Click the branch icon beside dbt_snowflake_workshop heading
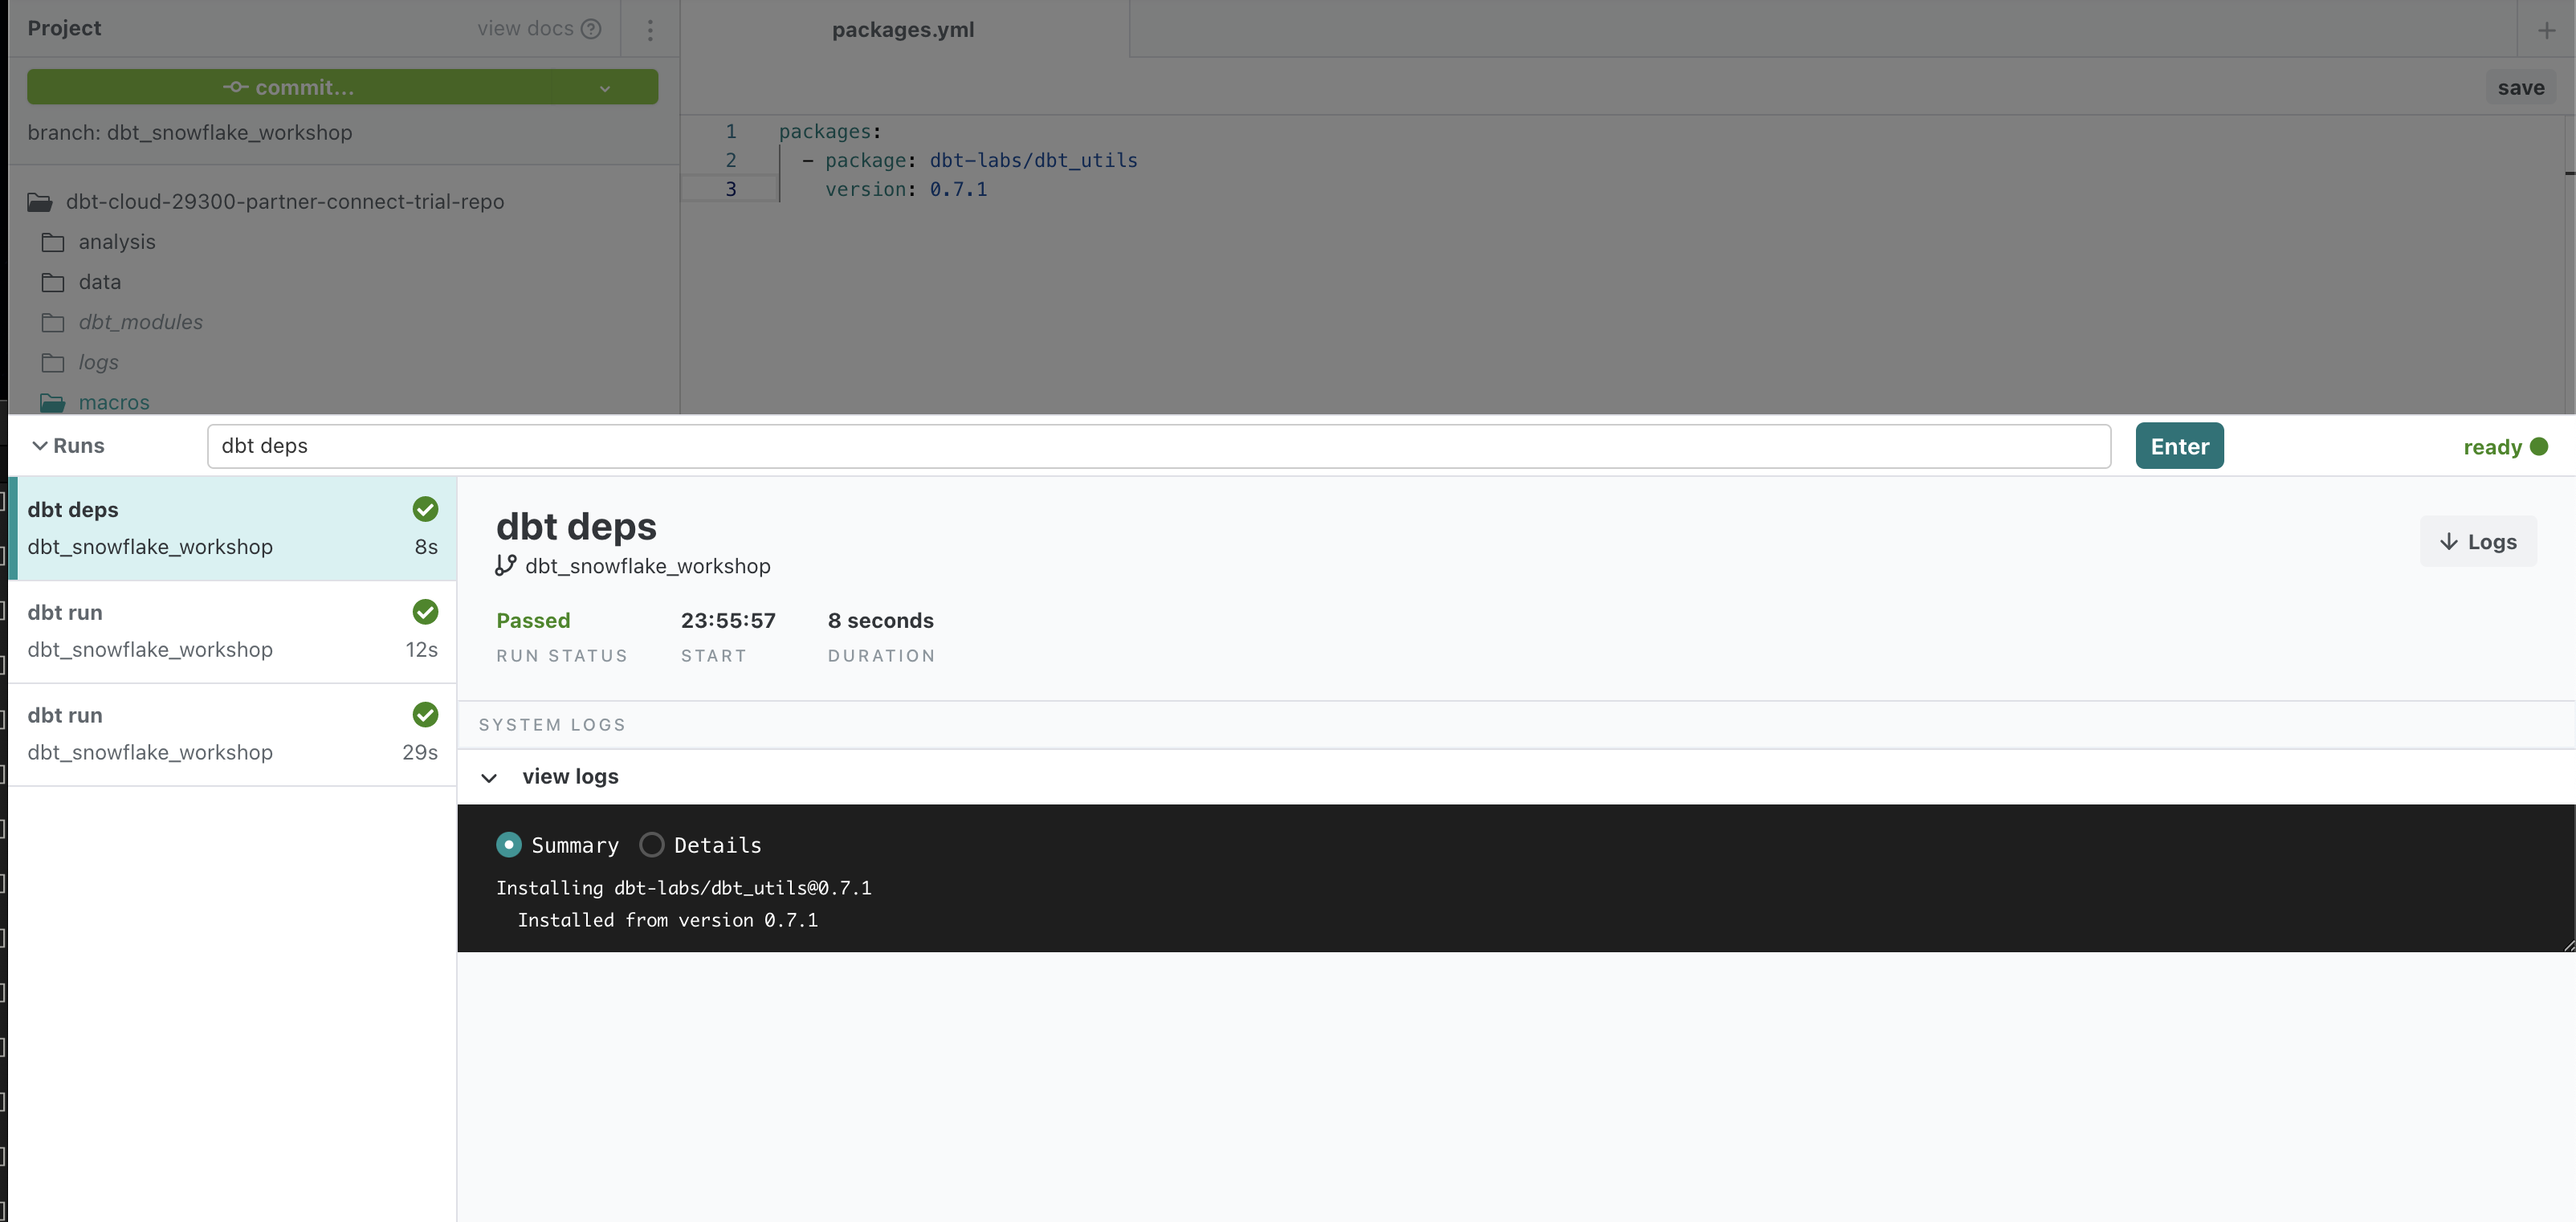Screen dimensions: 2576x1222 pyautogui.click(x=506, y=566)
